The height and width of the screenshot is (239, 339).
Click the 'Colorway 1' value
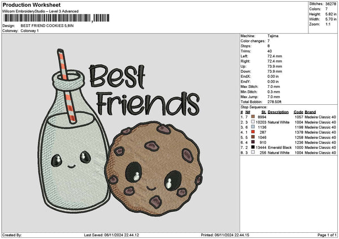[29, 31]
